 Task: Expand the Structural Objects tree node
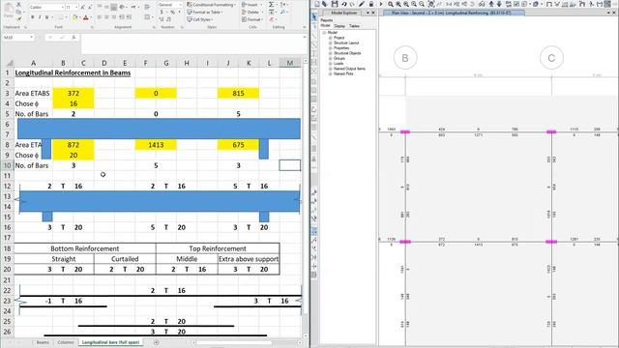coord(330,53)
